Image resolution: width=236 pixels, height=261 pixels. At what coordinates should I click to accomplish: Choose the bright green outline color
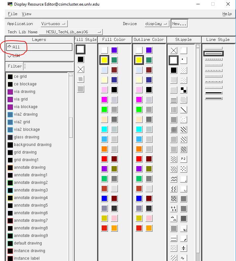[x=139, y=109]
